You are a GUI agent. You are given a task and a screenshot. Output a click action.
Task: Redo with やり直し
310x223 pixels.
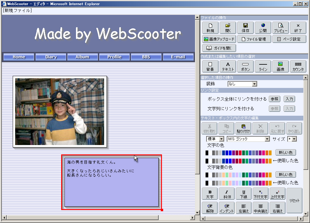click(294, 128)
